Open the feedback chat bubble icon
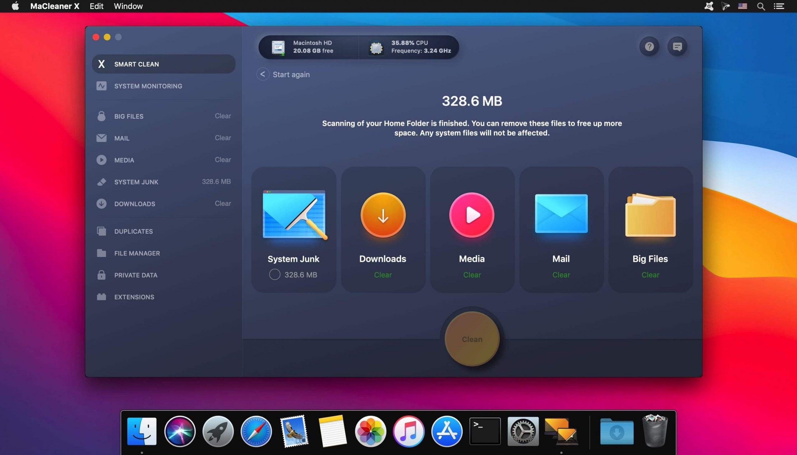The width and height of the screenshot is (797, 455). click(x=677, y=46)
